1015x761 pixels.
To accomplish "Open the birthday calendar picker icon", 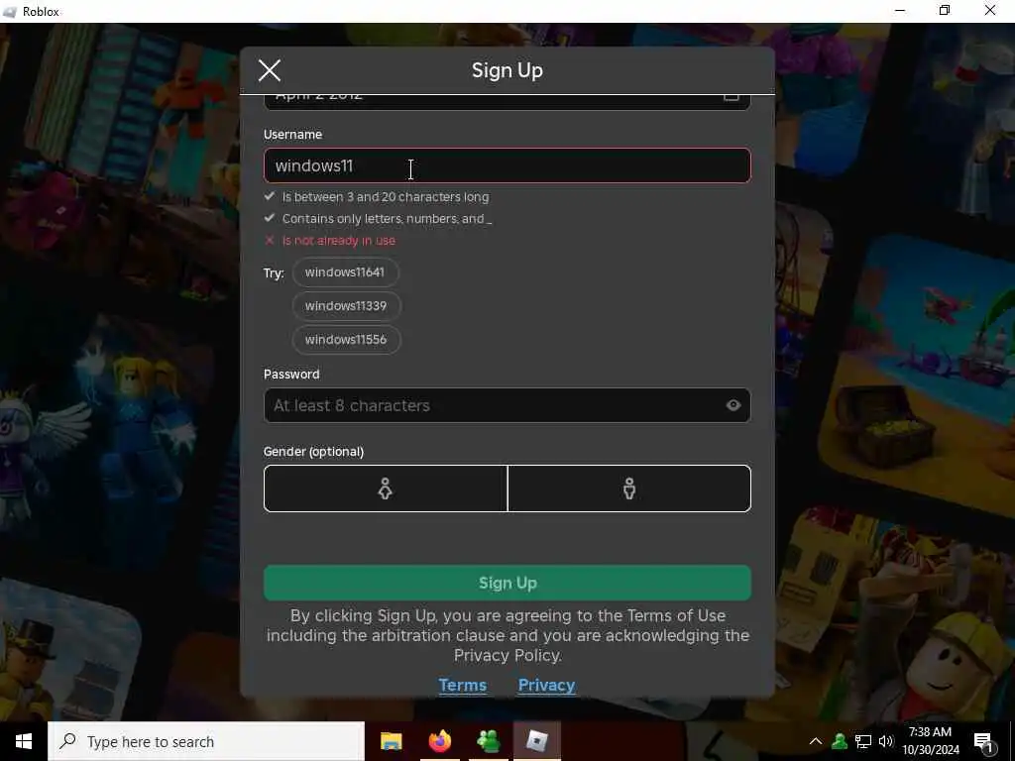I will tap(731, 97).
